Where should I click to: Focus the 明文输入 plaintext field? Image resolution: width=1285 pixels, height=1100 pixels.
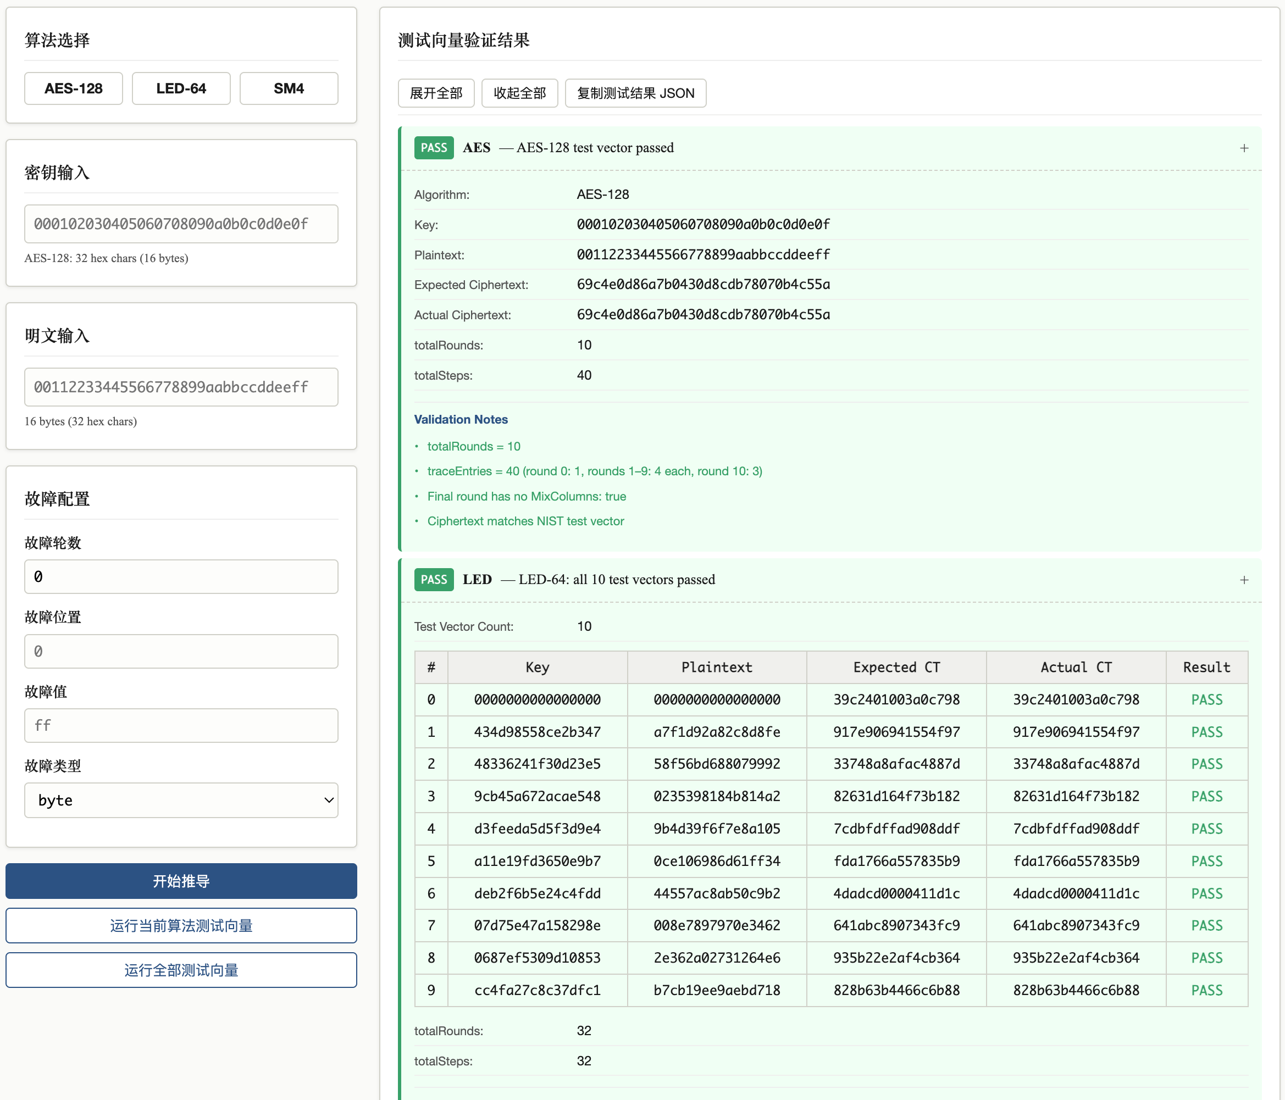181,387
